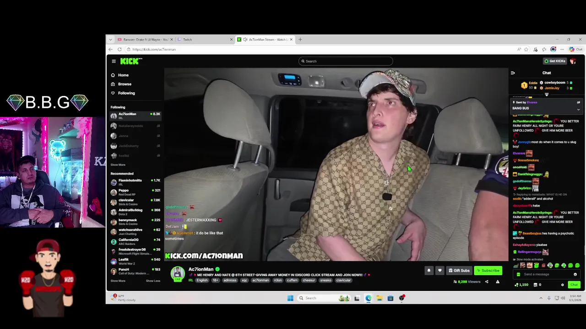Switch to the Ransom Drake YouTube tab
Image resolution: width=586 pixels, height=329 pixels.
(x=145, y=39)
